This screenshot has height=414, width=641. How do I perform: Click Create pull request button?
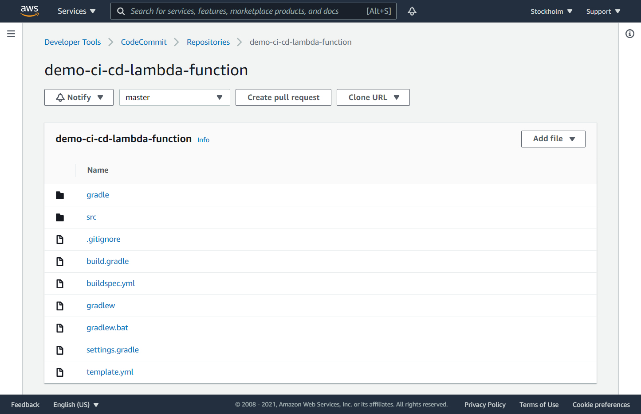tap(283, 97)
